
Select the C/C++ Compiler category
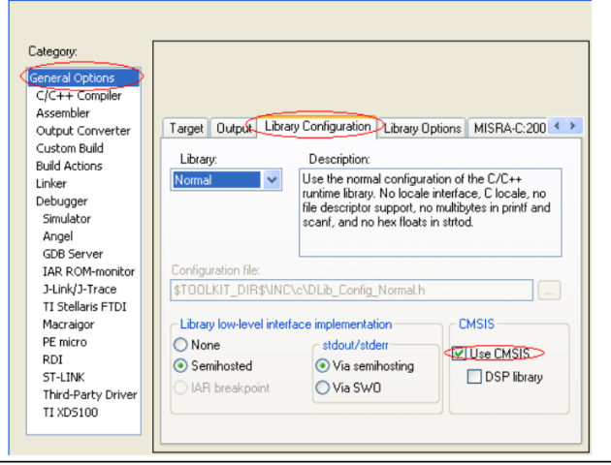[79, 95]
